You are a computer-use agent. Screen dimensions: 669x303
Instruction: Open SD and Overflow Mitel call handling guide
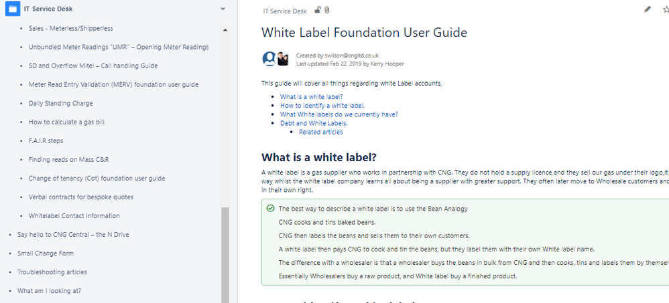pyautogui.click(x=93, y=66)
